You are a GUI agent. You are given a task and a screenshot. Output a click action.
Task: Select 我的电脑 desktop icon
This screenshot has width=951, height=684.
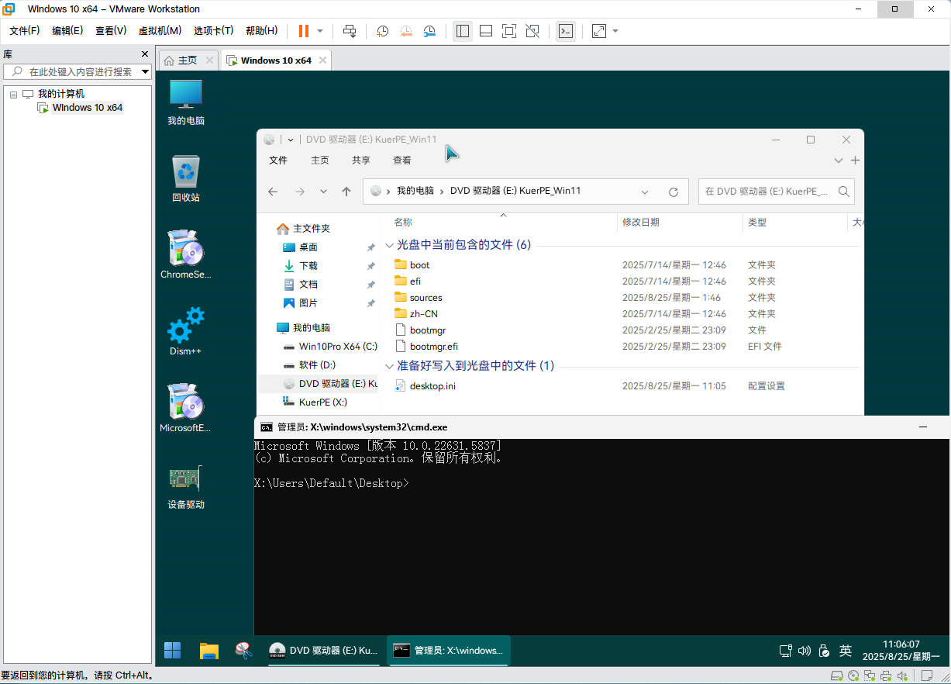tap(186, 103)
